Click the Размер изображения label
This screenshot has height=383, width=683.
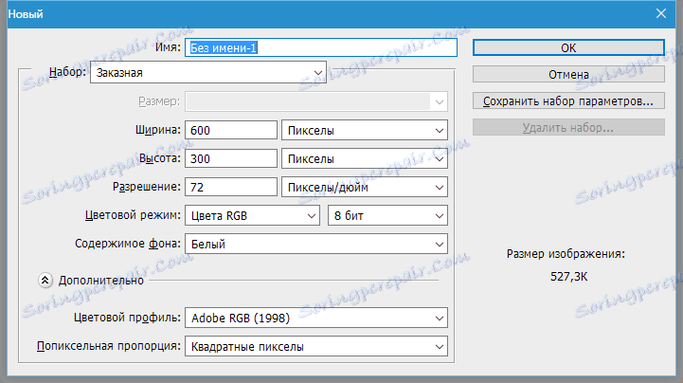tap(566, 254)
